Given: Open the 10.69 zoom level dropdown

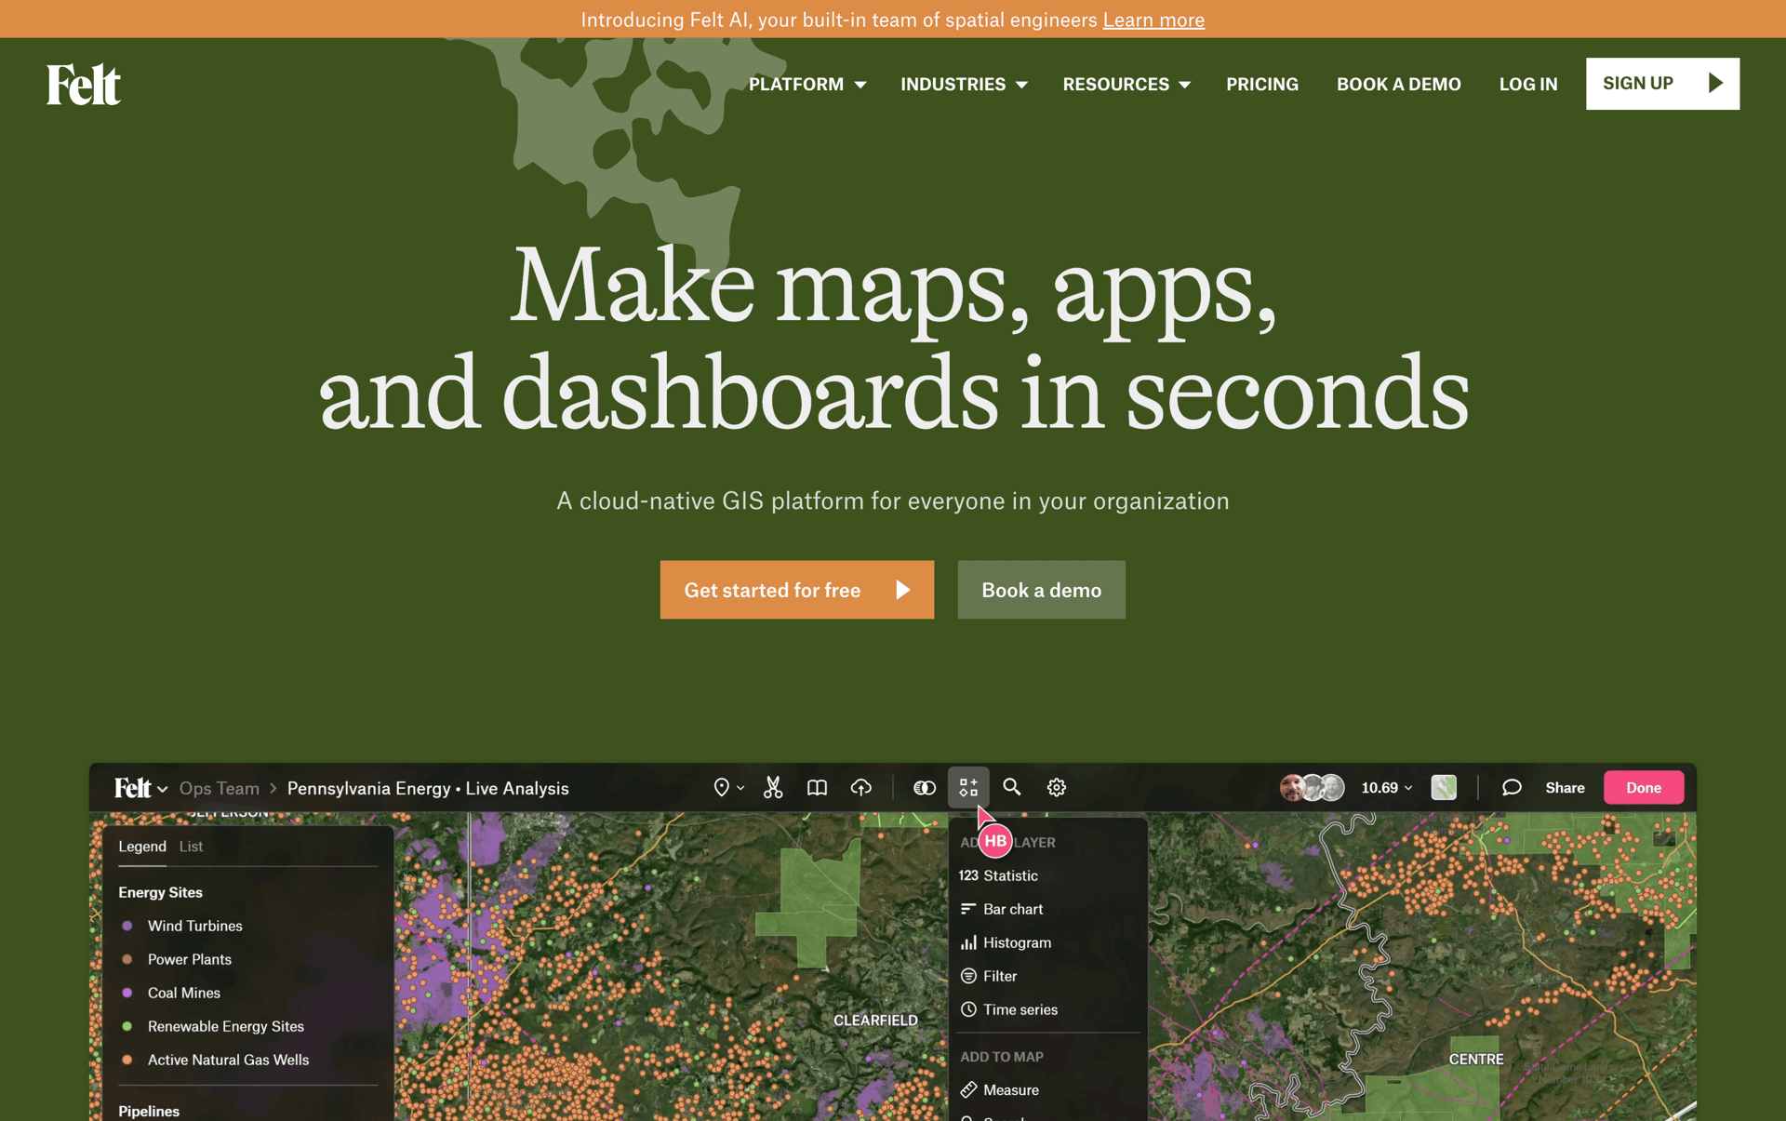Looking at the screenshot, I should pyautogui.click(x=1387, y=788).
